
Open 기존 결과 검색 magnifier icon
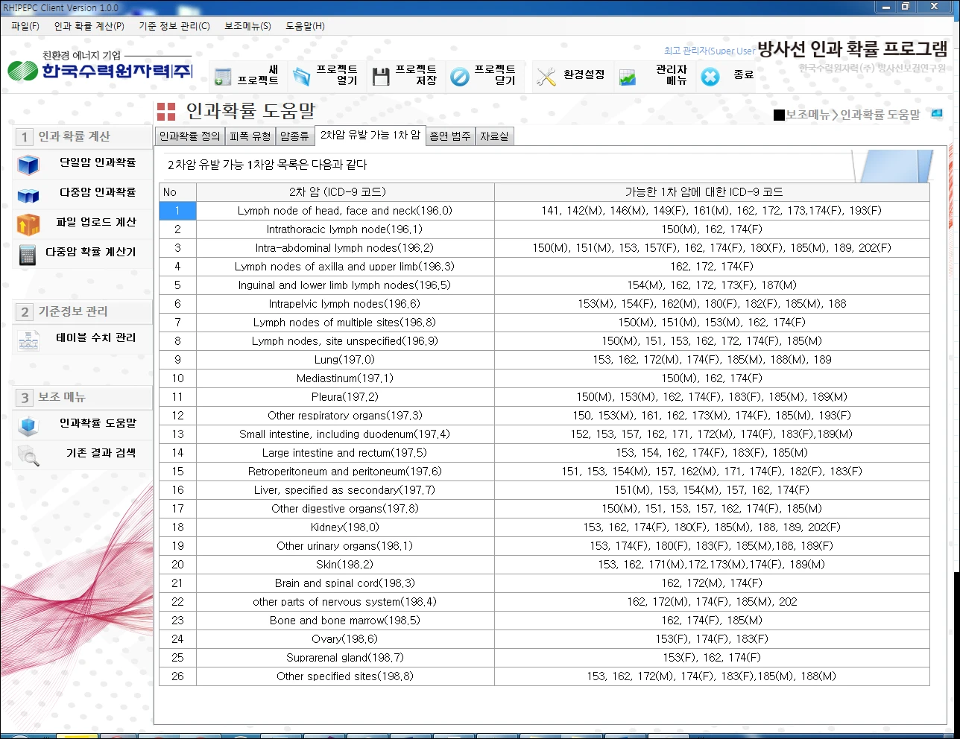28,455
